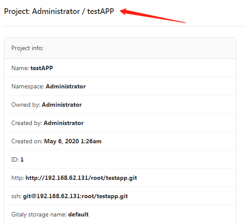The image size is (244, 223).
Task: Click the Gitaly storage name default value
Action: point(78,215)
